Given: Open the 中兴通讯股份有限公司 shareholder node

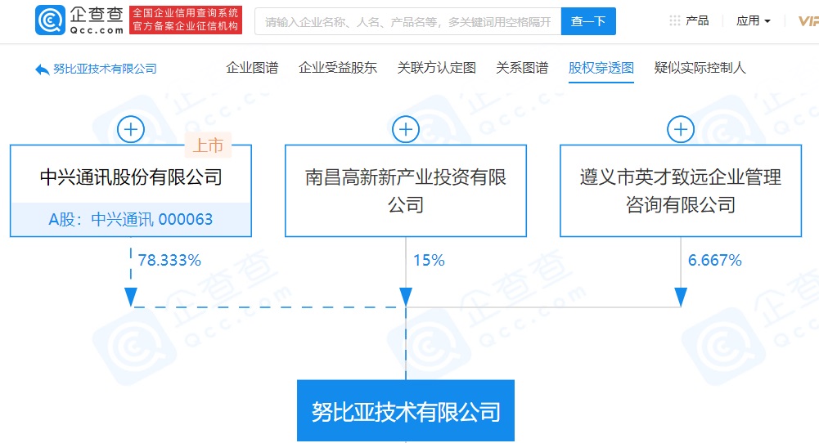Looking at the screenshot, I should coord(131,177).
